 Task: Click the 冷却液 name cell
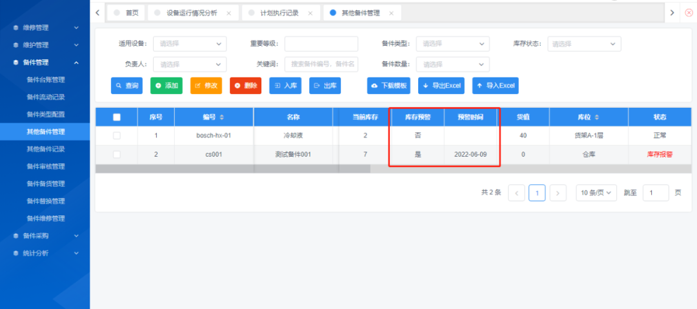coord(294,135)
